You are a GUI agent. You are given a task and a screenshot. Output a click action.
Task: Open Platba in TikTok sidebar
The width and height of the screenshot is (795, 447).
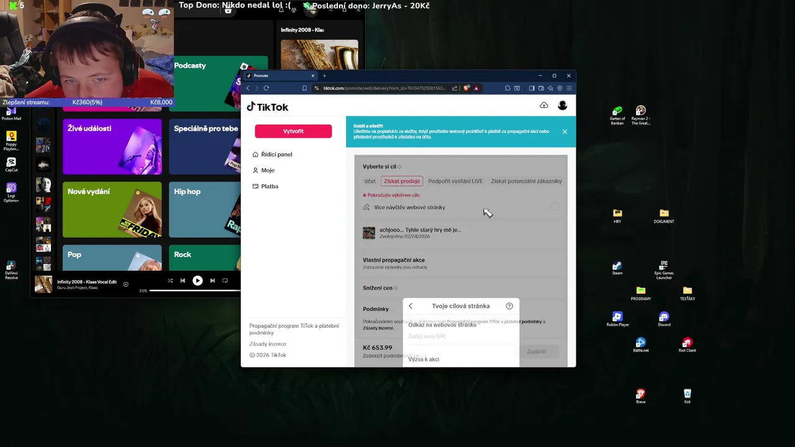click(265, 186)
